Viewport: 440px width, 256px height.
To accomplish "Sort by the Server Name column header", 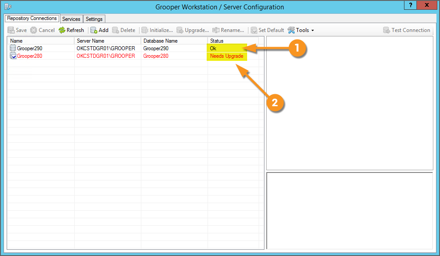I will [108, 41].
